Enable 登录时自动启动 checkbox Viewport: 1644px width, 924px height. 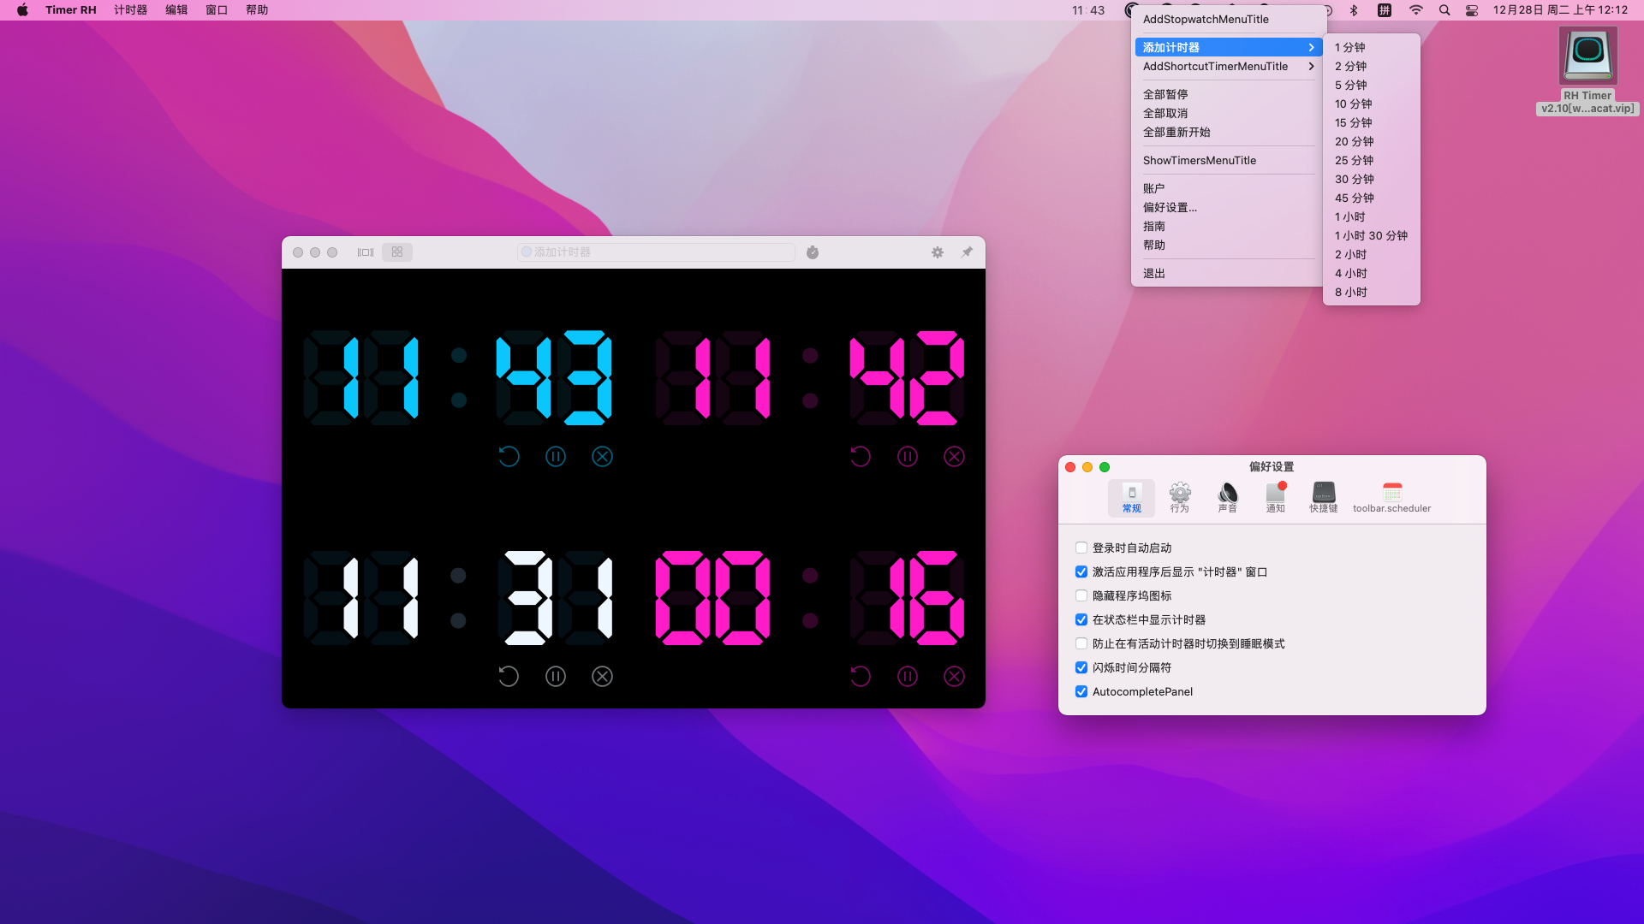tap(1081, 548)
